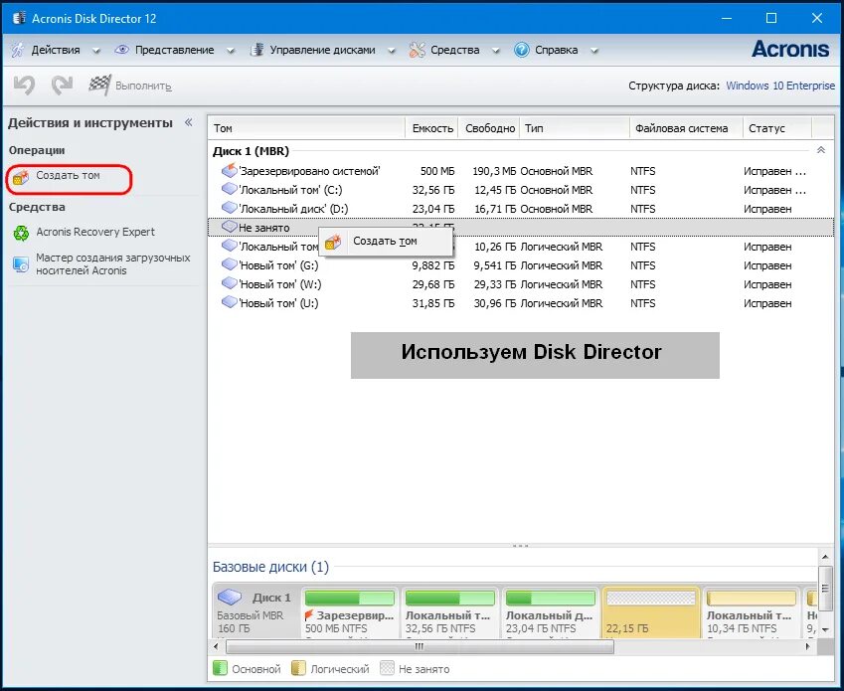Screen dimensions: 844x691
Task: Select the 'Зарезервир...' 500 МБ partition block
Action: coord(349,613)
